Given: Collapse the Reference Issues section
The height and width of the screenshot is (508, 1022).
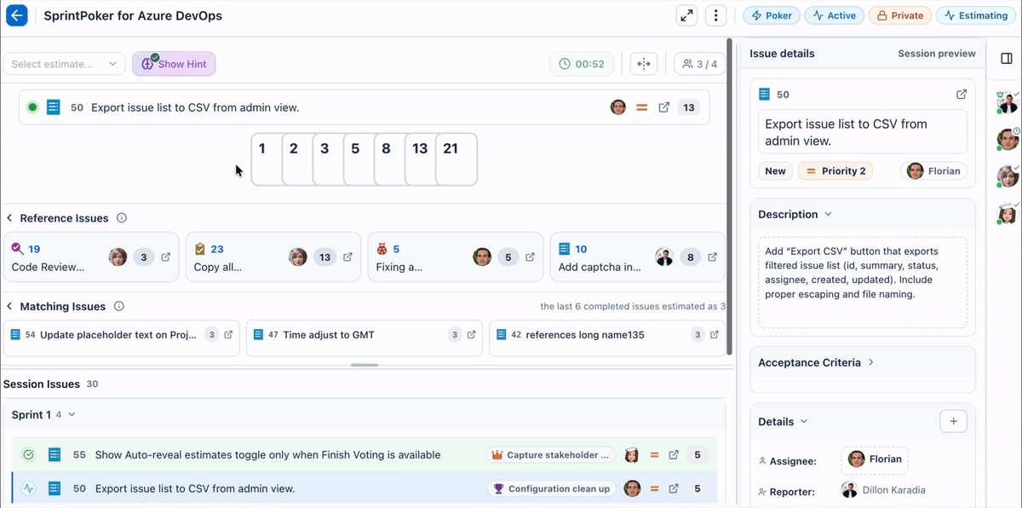Looking at the screenshot, I should point(9,218).
